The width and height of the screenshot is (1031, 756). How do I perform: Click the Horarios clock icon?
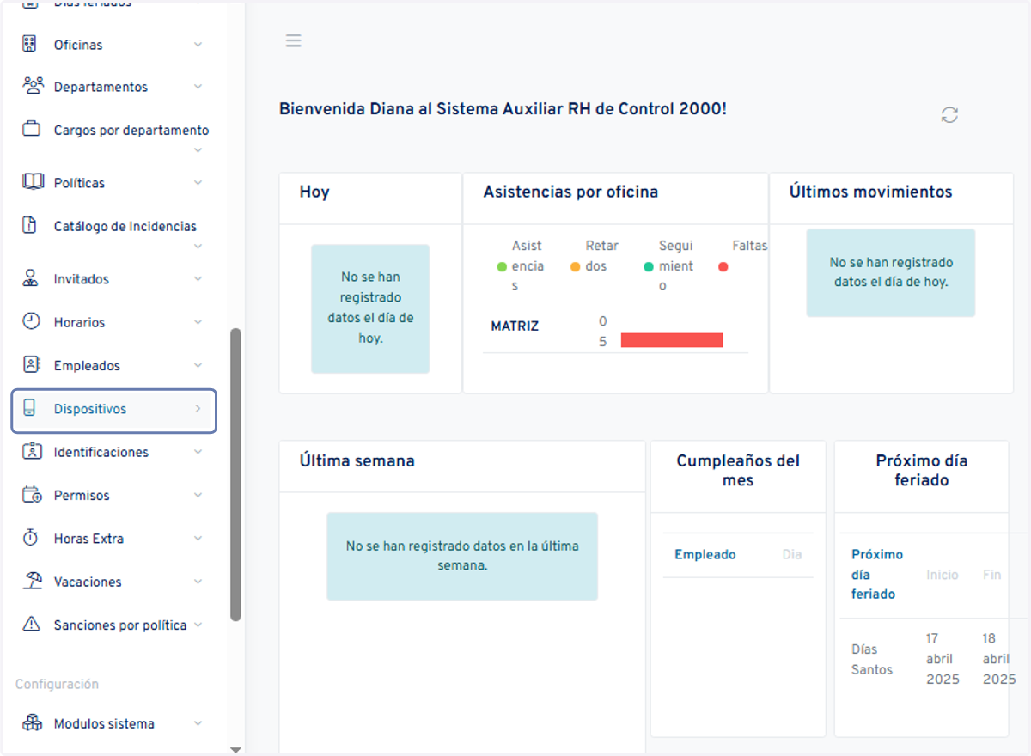click(31, 321)
